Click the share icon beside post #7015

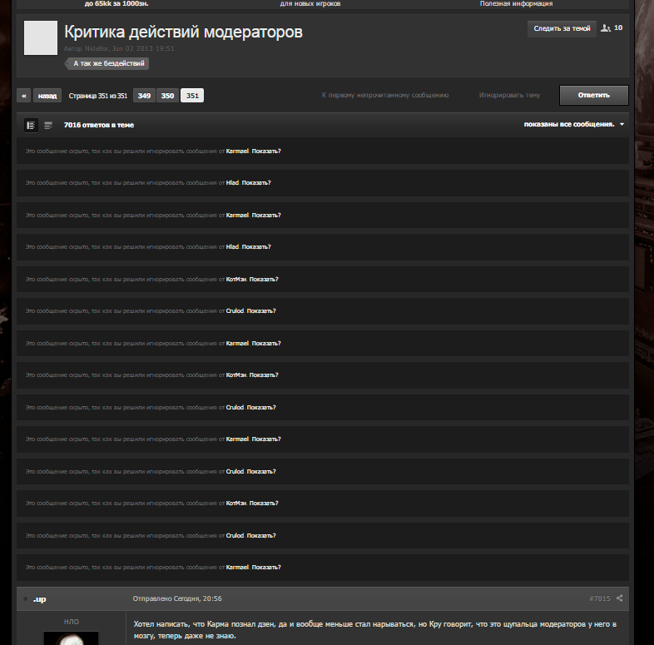[x=619, y=598]
